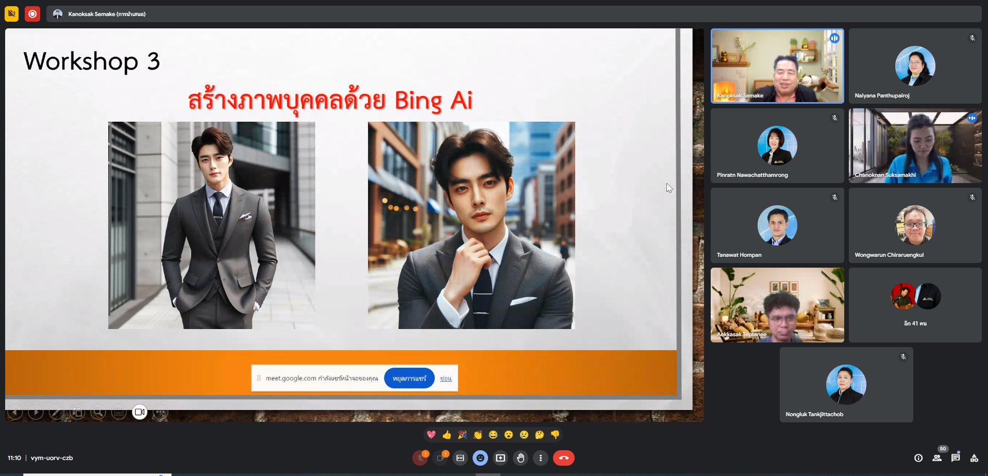Viewport: 988px width, 476px height.
Task: Send the crying face reaction
Action: (x=524, y=435)
